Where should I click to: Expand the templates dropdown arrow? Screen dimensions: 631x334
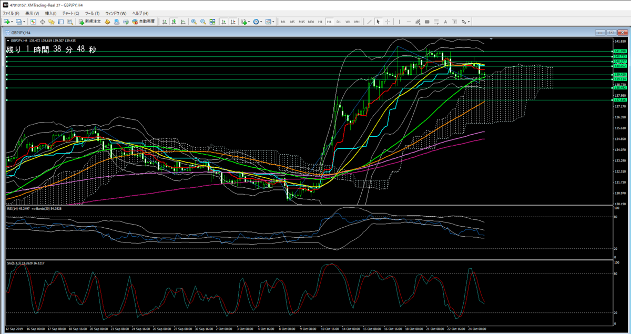[x=273, y=22]
